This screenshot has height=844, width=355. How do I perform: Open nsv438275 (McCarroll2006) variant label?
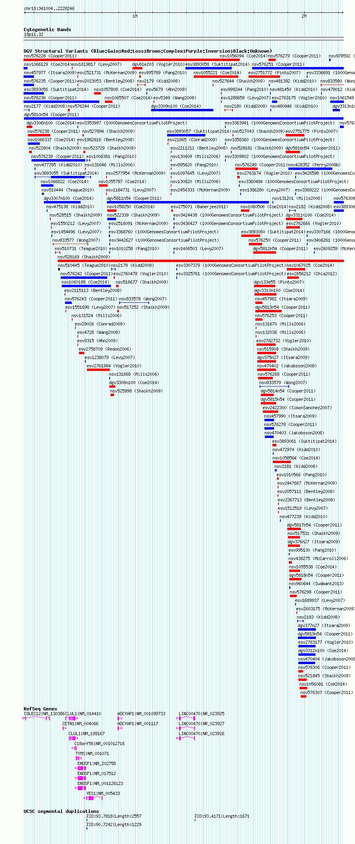click(x=319, y=558)
